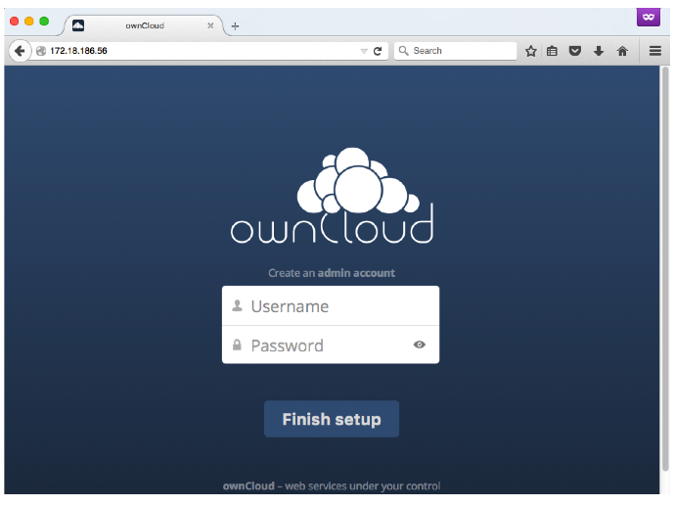Click the vertical page scrollbar
The height and width of the screenshot is (506, 675).
point(665,269)
